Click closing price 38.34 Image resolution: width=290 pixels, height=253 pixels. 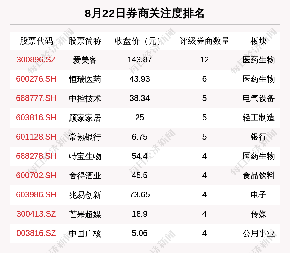[140, 98]
